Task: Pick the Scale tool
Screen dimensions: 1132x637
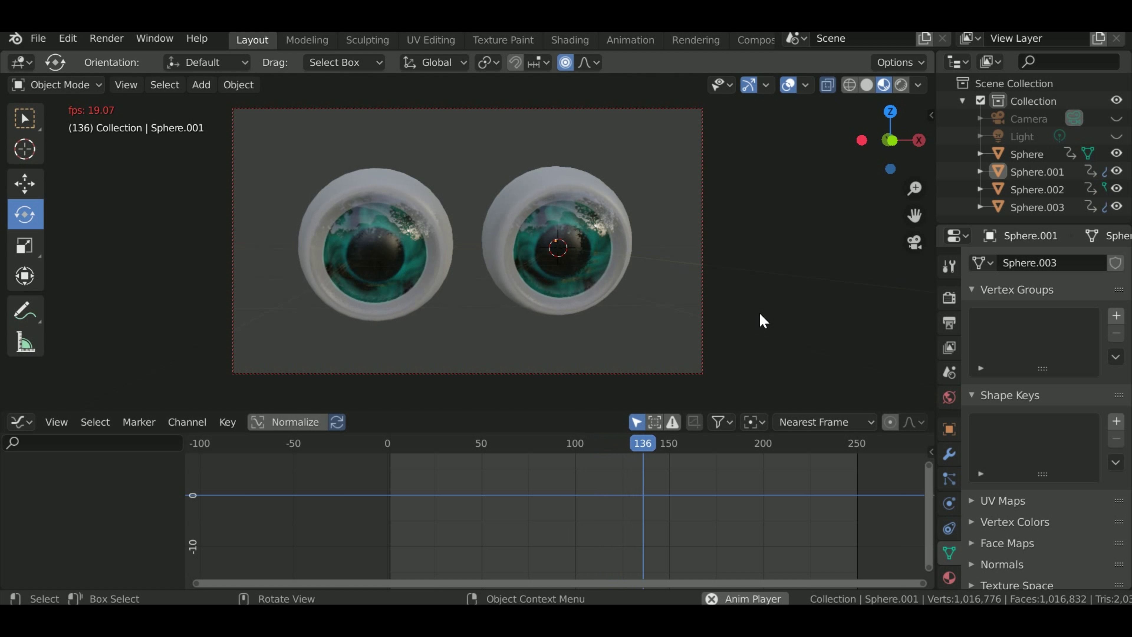Action: (25, 245)
